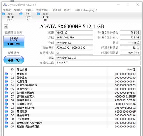Click the status icon for attribute 0B 關閉電源
This screenshot has width=143, height=136.
(x=6, y=111)
